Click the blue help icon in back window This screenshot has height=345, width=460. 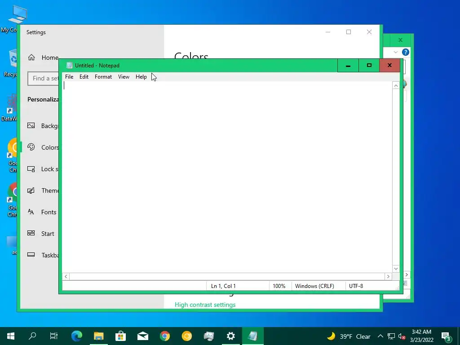click(x=406, y=52)
